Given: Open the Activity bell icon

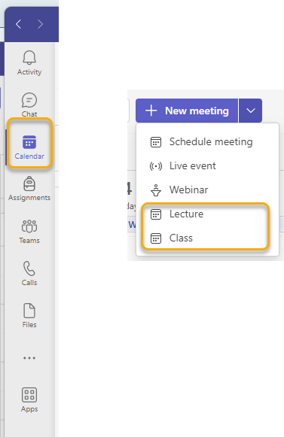Looking at the screenshot, I should click(29, 58).
